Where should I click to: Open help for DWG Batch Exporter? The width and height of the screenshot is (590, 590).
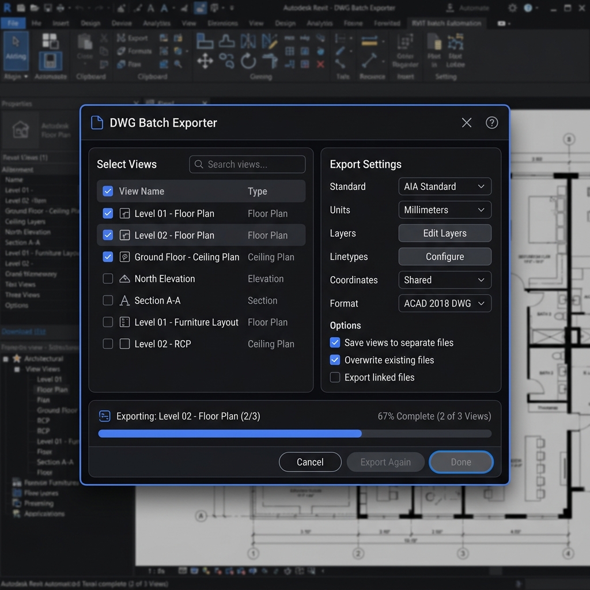click(491, 123)
